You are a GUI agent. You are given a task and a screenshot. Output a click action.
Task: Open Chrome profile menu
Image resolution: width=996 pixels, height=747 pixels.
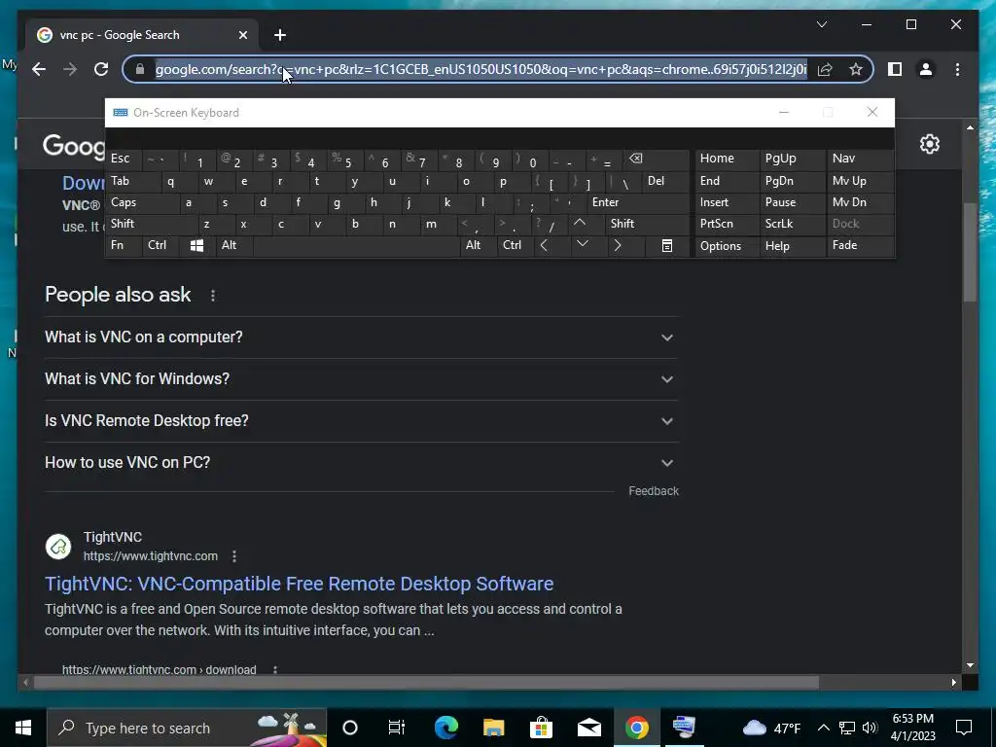[x=926, y=69]
